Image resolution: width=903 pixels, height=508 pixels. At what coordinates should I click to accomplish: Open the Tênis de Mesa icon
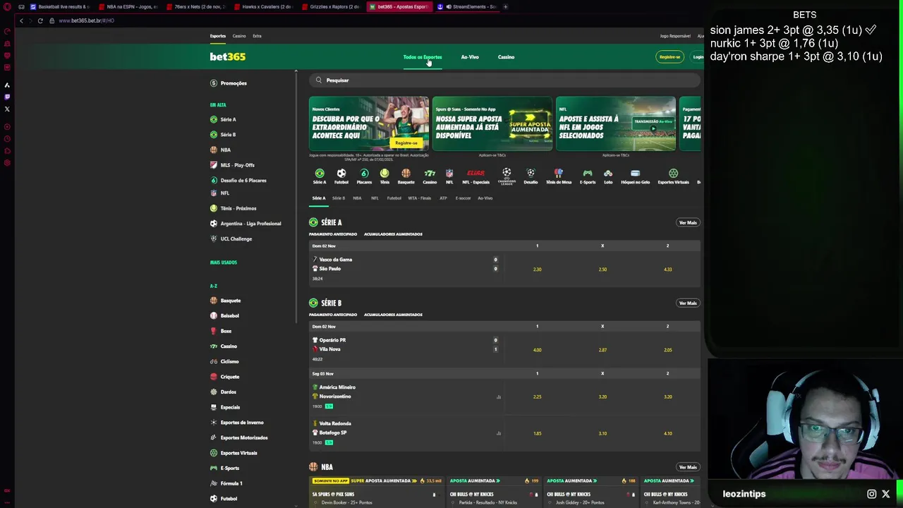coord(559,173)
